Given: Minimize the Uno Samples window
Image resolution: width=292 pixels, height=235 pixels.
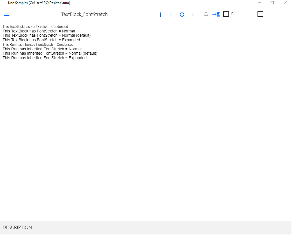Looking at the screenshot, I should pyautogui.click(x=259, y=3).
